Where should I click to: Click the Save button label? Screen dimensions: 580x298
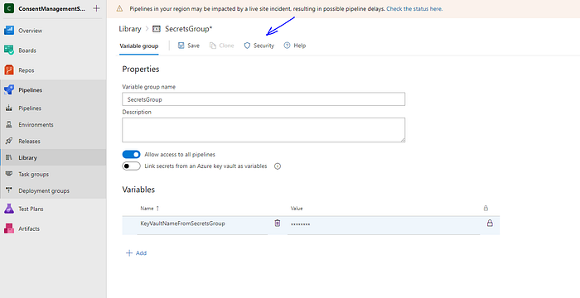click(x=193, y=46)
